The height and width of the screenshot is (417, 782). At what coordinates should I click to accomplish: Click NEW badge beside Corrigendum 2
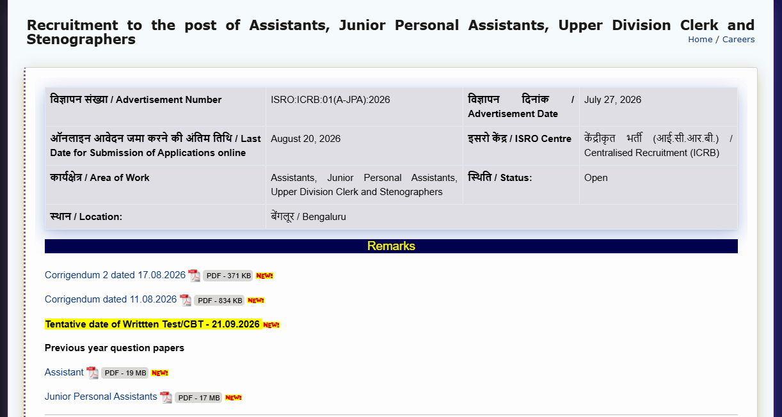click(x=264, y=276)
